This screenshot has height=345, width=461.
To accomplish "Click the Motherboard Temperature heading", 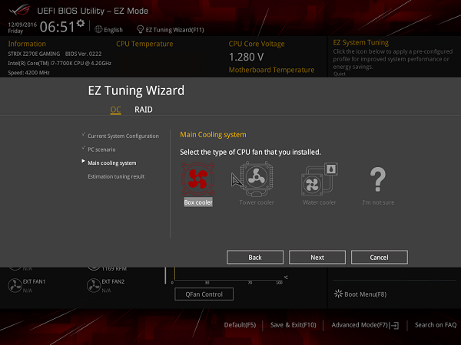I will pos(271,70).
